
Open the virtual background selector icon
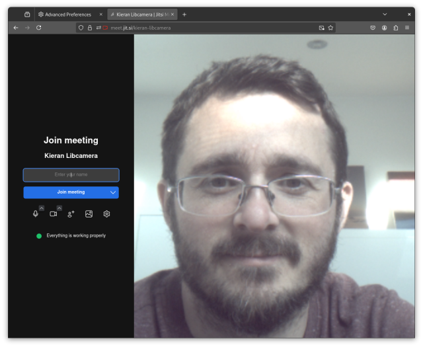pos(89,214)
